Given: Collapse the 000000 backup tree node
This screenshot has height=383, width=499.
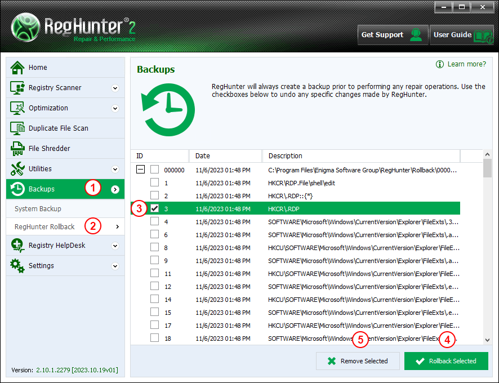Looking at the screenshot, I should [x=141, y=170].
